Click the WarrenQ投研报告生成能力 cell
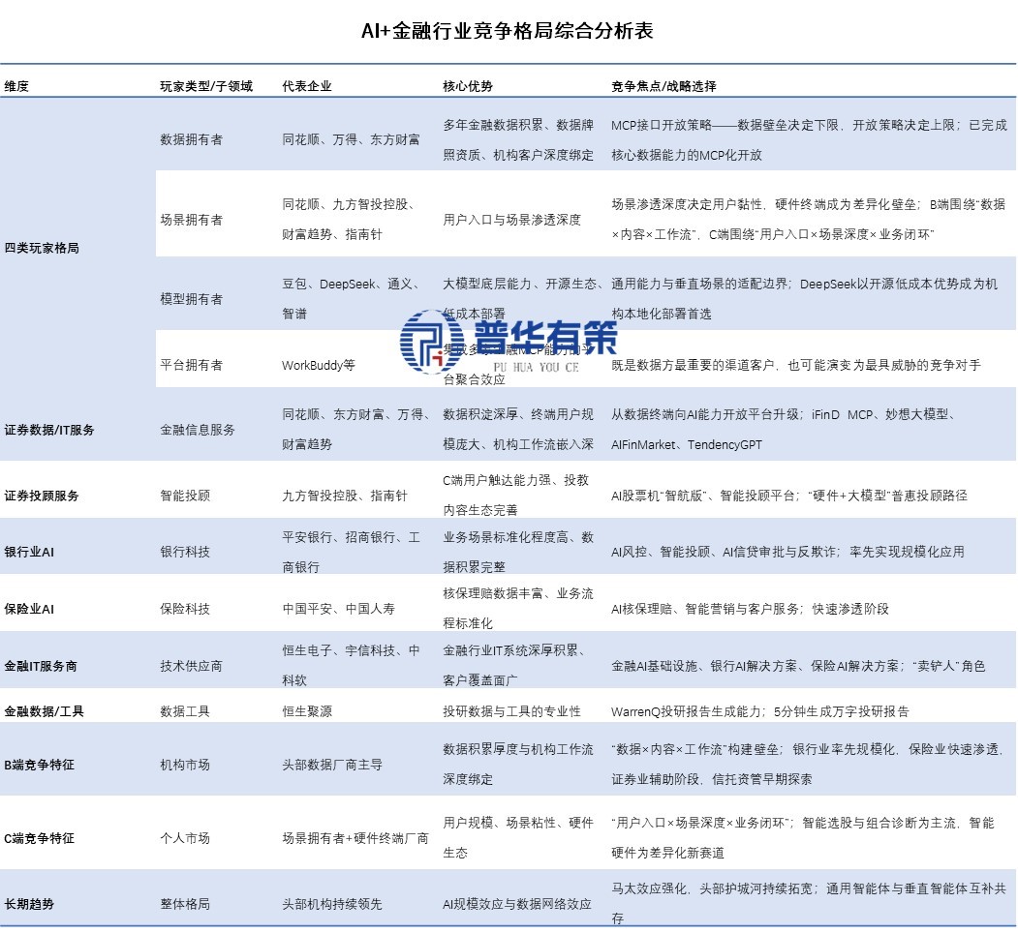Image resolution: width=1018 pixels, height=933 pixels. (x=760, y=711)
